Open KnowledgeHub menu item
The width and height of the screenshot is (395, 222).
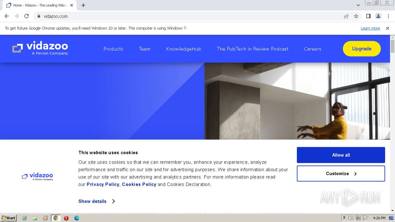point(184,49)
